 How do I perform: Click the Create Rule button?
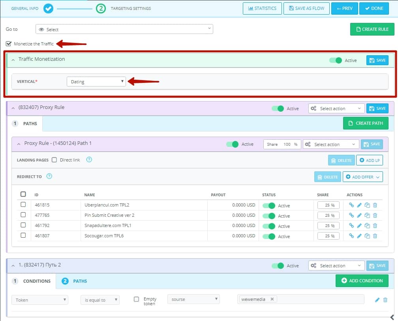pyautogui.click(x=372, y=29)
